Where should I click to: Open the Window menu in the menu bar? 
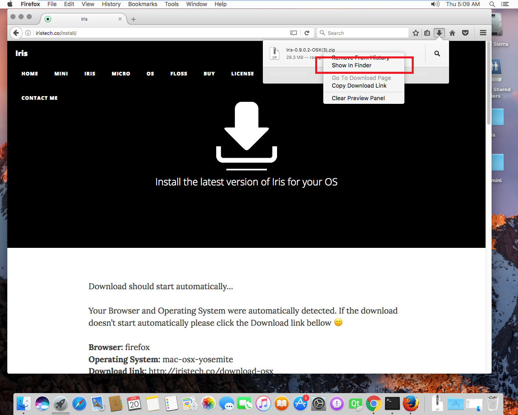click(x=197, y=4)
